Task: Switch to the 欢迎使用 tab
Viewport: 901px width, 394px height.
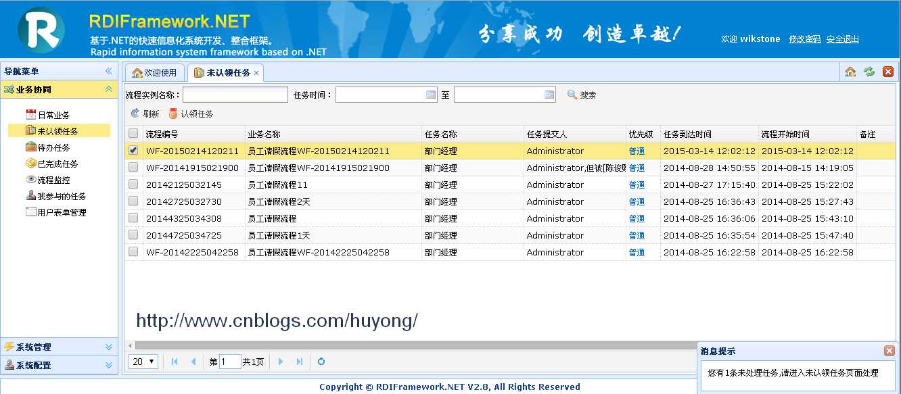Action: (x=154, y=72)
